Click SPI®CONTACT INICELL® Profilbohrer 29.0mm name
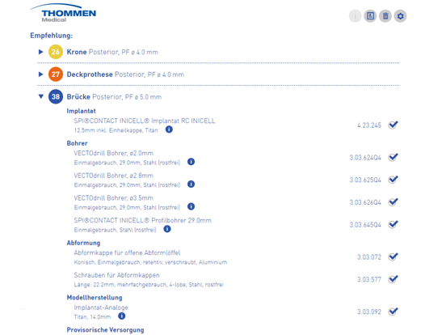The width and height of the screenshot is (446, 335). 142,220
